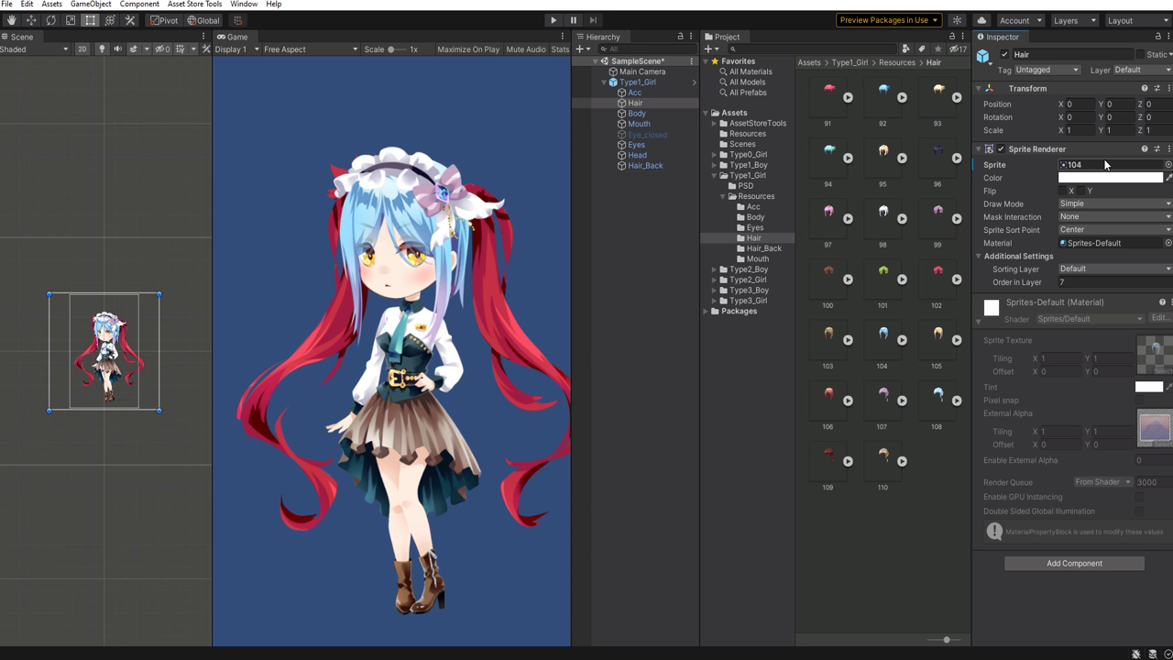Open the Account dropdown button
1173x660 pixels.
pyautogui.click(x=1020, y=20)
